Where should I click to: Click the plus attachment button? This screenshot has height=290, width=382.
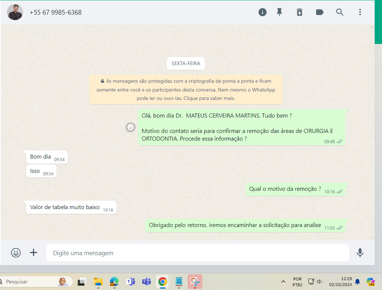pyautogui.click(x=34, y=253)
